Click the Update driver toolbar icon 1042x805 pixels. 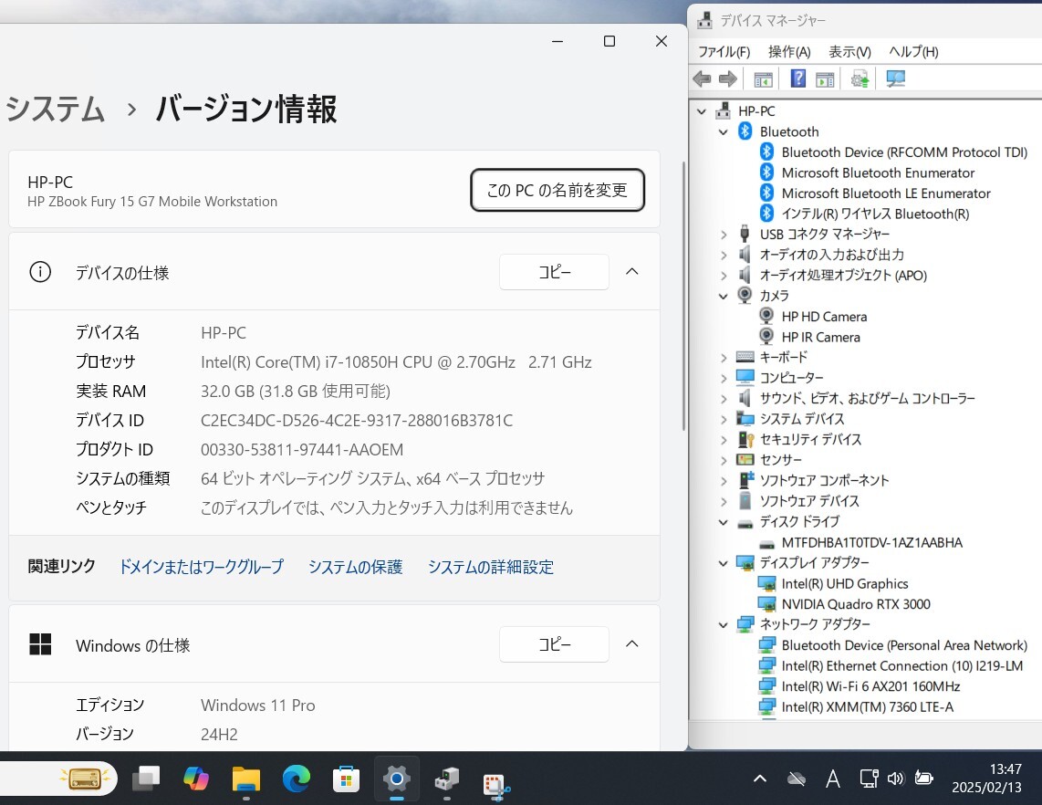click(860, 79)
